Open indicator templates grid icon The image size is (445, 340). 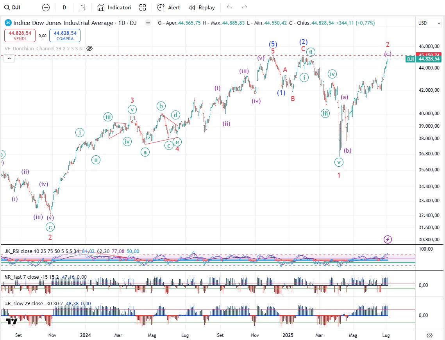143,8
